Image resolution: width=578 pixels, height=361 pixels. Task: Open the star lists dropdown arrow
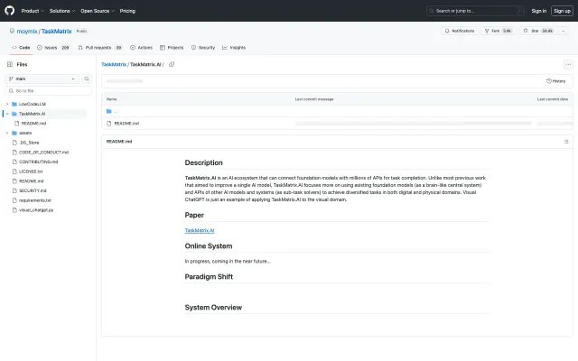click(x=563, y=31)
